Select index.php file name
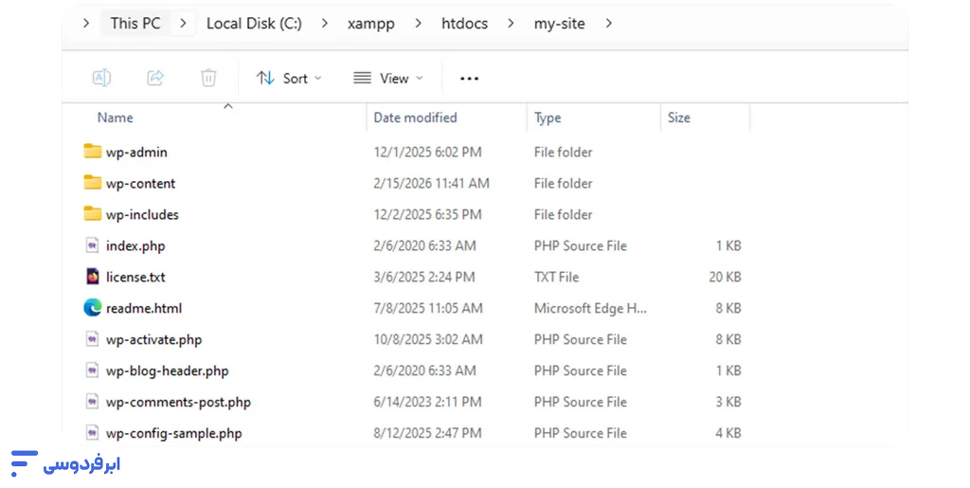Image resolution: width=970 pixels, height=488 pixels. [135, 246]
